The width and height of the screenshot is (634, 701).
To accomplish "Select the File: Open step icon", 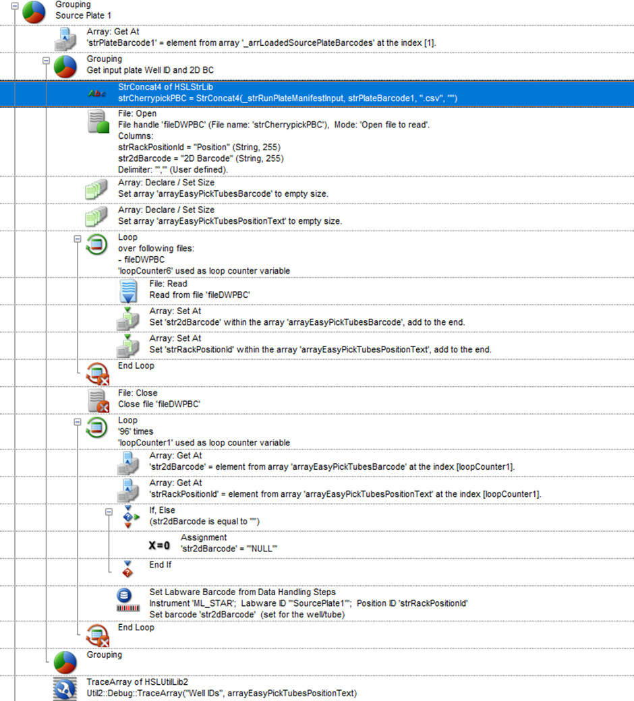I will tap(97, 123).
